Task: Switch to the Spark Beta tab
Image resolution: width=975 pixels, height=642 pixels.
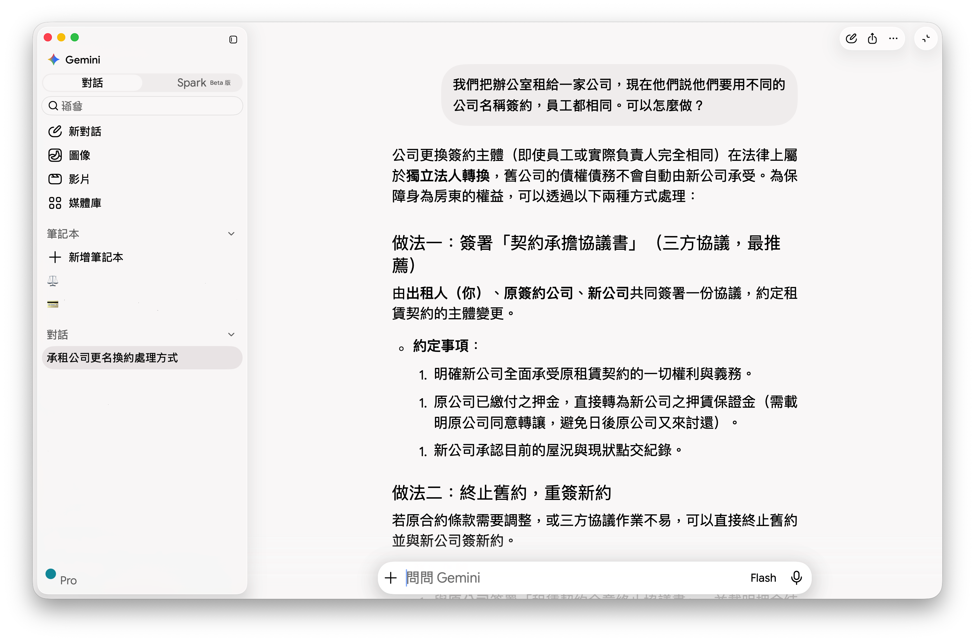Action: 204,83
